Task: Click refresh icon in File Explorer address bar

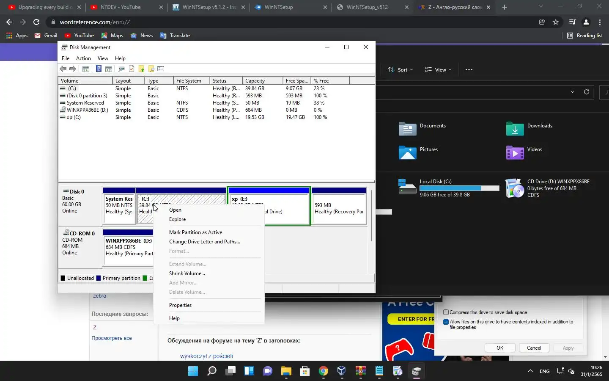Action: [x=586, y=92]
